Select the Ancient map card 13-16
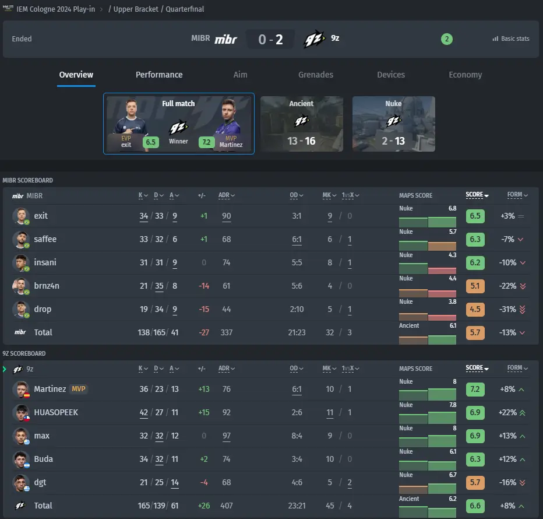The image size is (543, 519). [302, 124]
